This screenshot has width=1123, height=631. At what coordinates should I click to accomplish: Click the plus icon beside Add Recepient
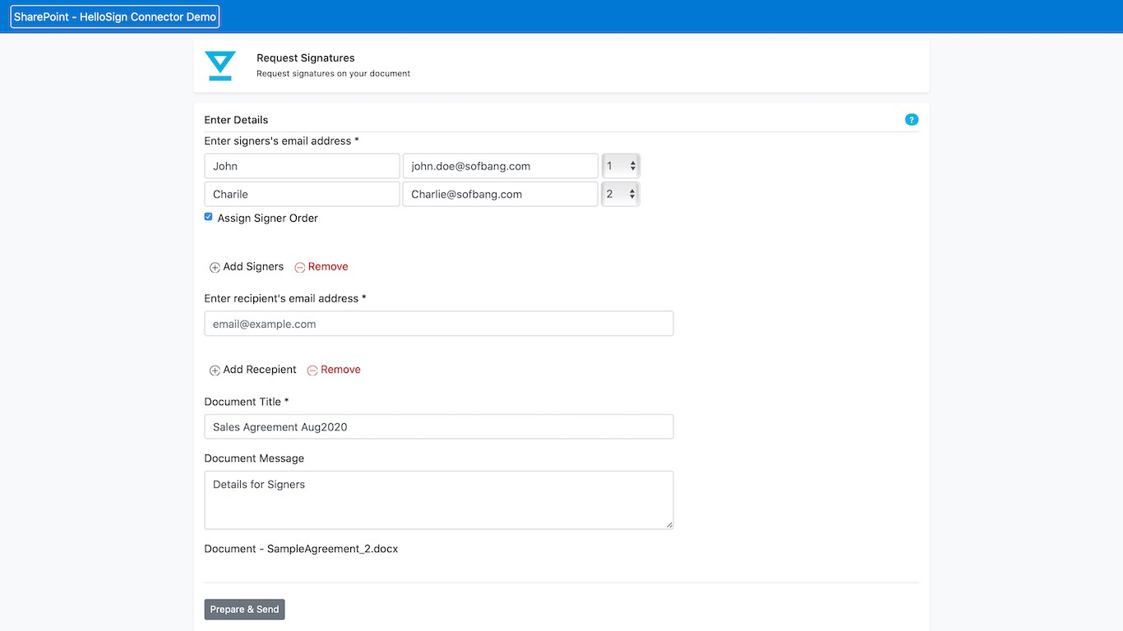[x=215, y=371]
